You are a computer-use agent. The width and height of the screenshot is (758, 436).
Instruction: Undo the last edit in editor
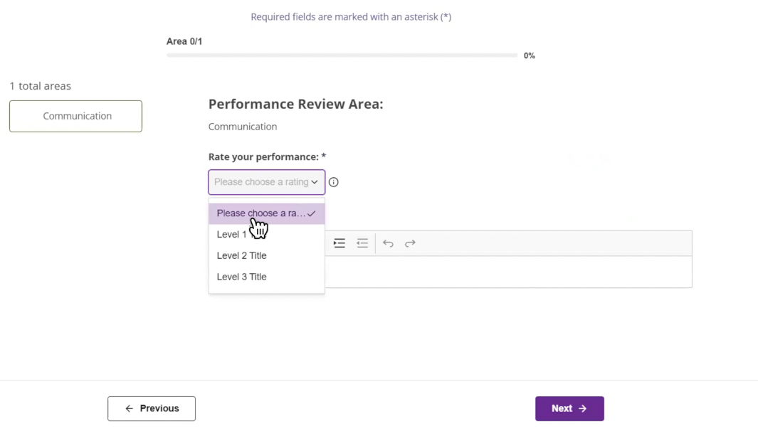388,243
